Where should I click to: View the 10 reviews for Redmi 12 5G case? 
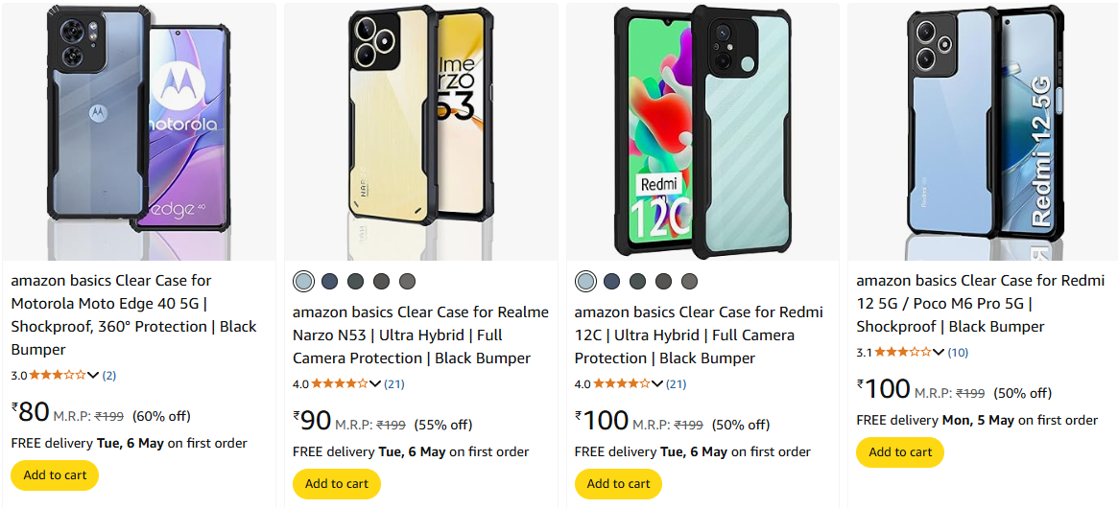coord(958,352)
